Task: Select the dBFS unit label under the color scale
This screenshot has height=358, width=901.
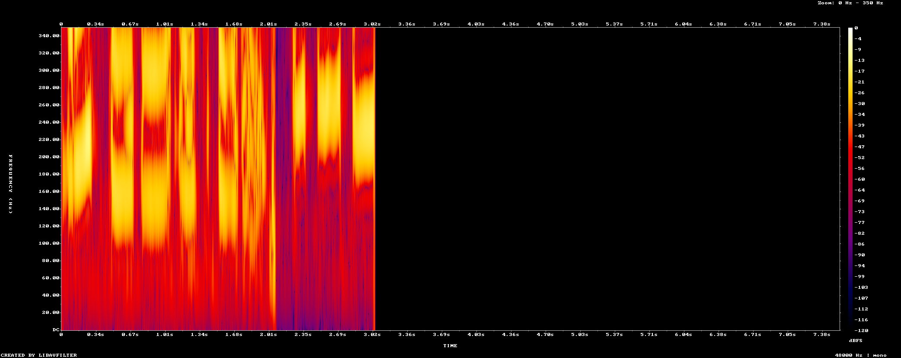Action: pos(856,341)
